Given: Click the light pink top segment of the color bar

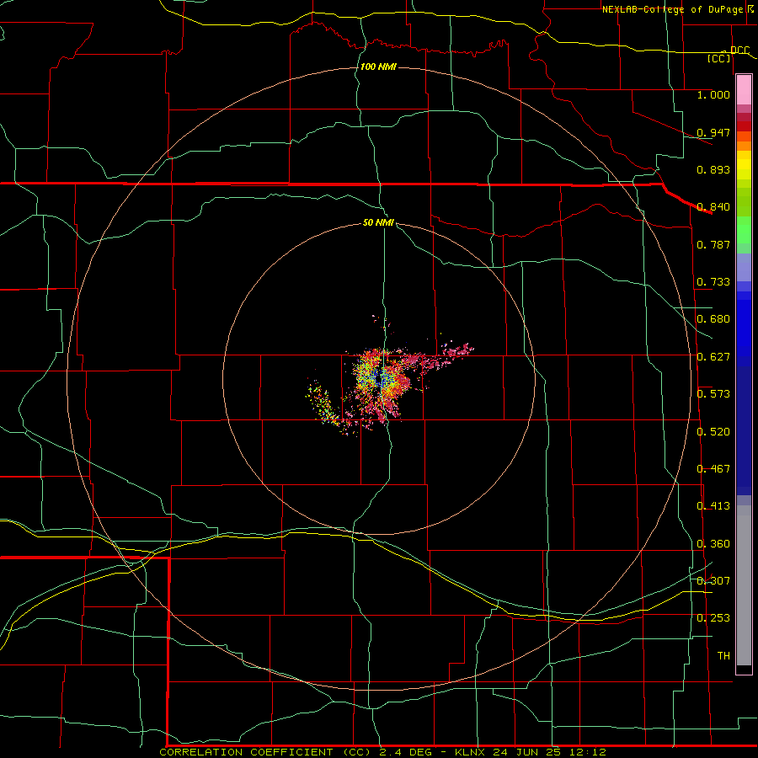Looking at the screenshot, I should click(744, 90).
